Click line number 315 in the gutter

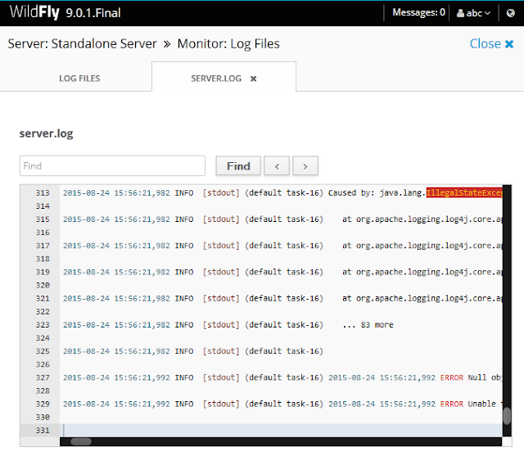click(43, 219)
